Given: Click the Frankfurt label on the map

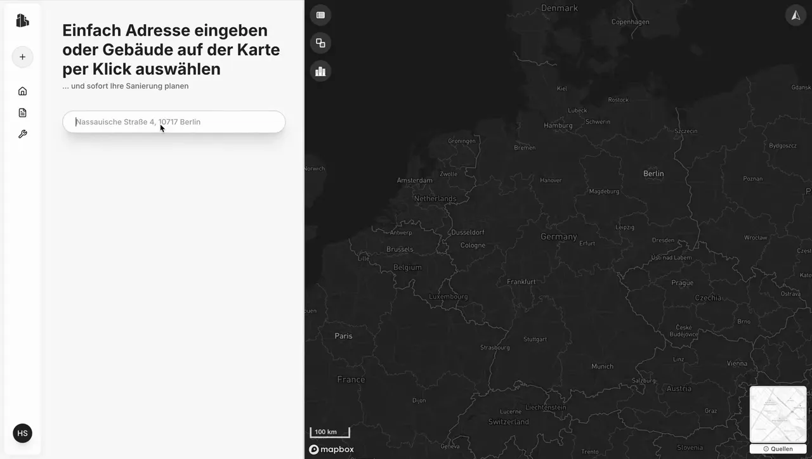Looking at the screenshot, I should point(521,281).
